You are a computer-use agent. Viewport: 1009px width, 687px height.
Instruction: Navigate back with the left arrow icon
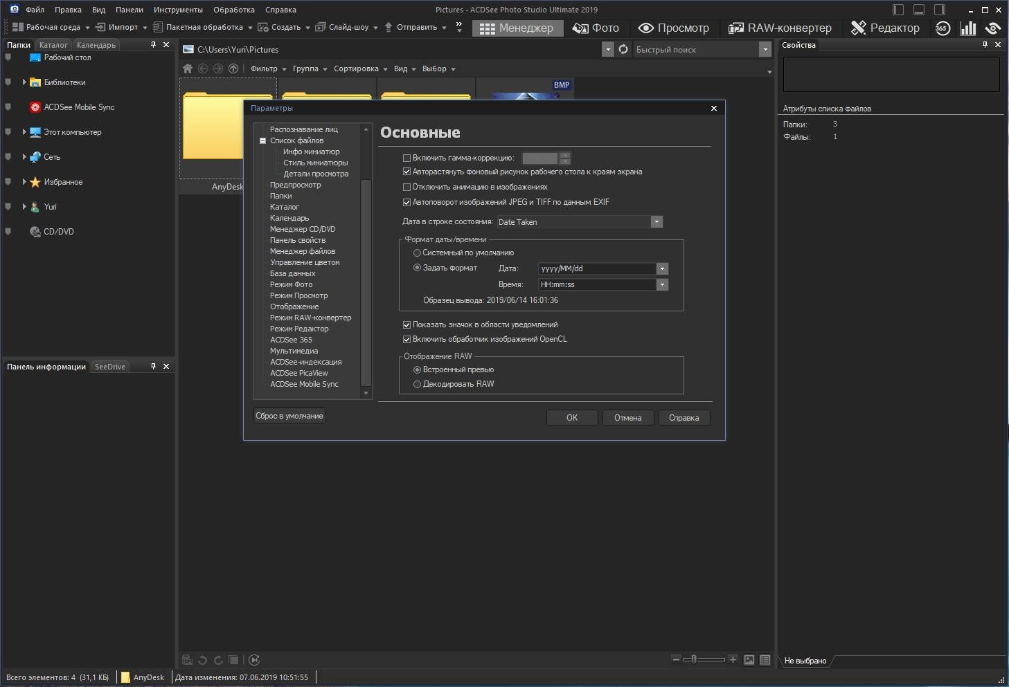coord(203,68)
